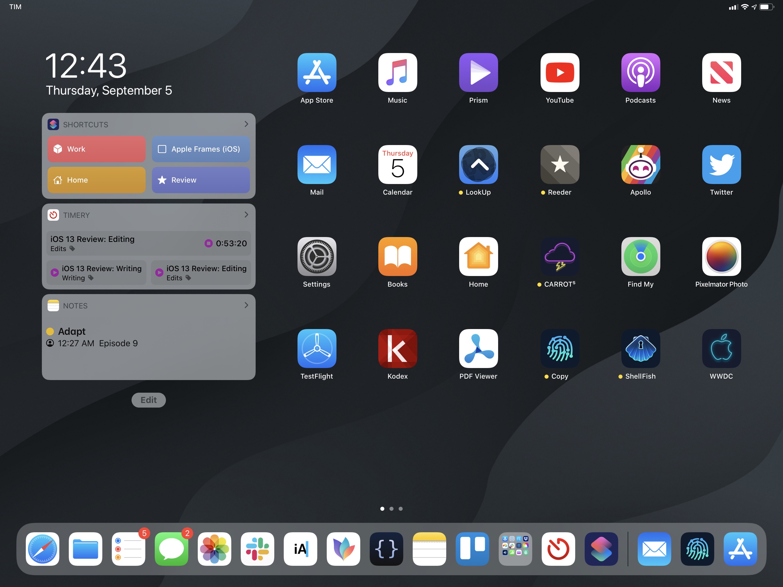Open the Twitter app
Viewport: 783px width, 587px height.
pos(721,165)
